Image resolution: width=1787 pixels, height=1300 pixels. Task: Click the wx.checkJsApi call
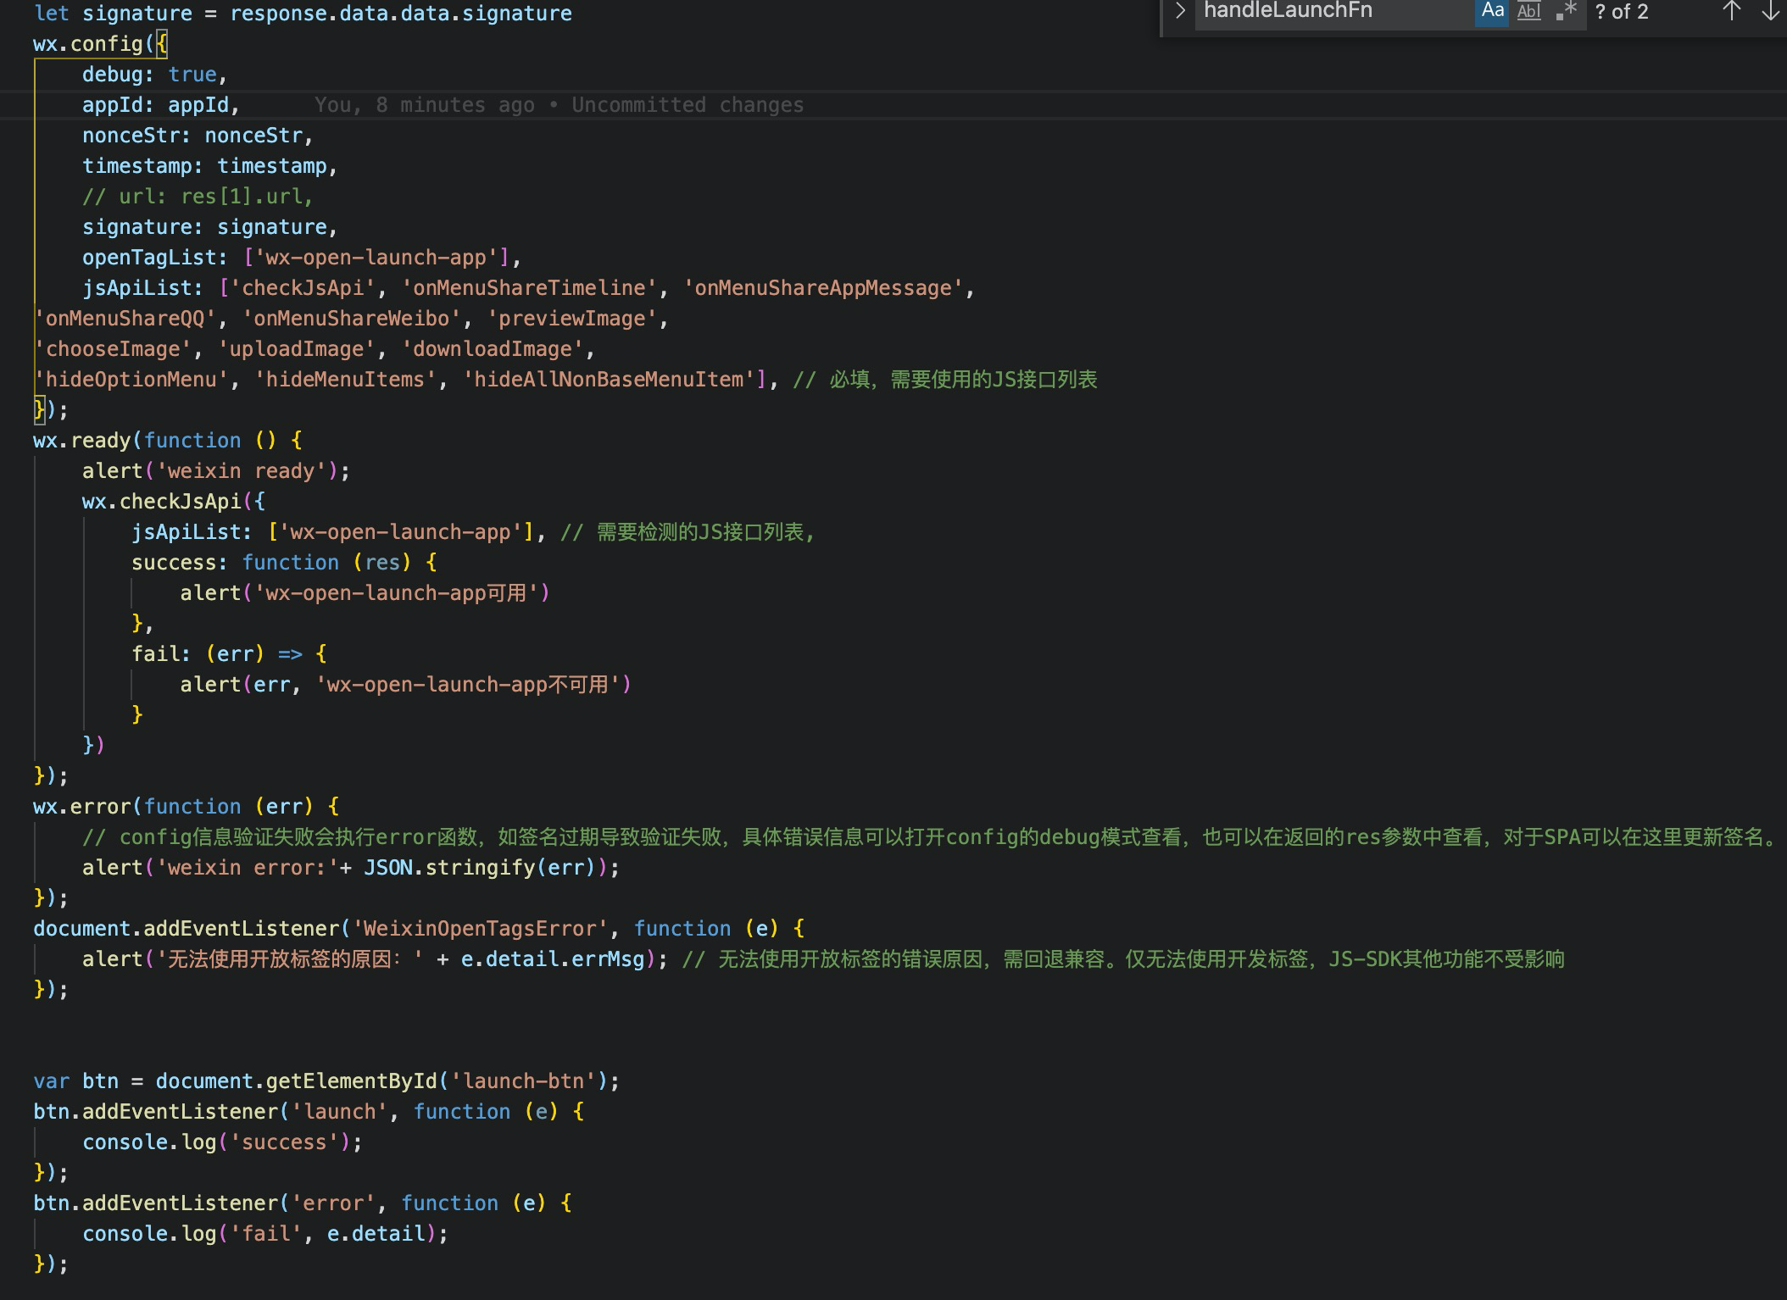point(180,502)
